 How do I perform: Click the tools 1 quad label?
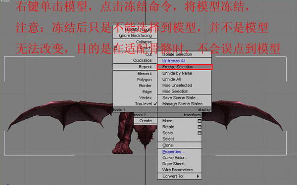coord(119,110)
